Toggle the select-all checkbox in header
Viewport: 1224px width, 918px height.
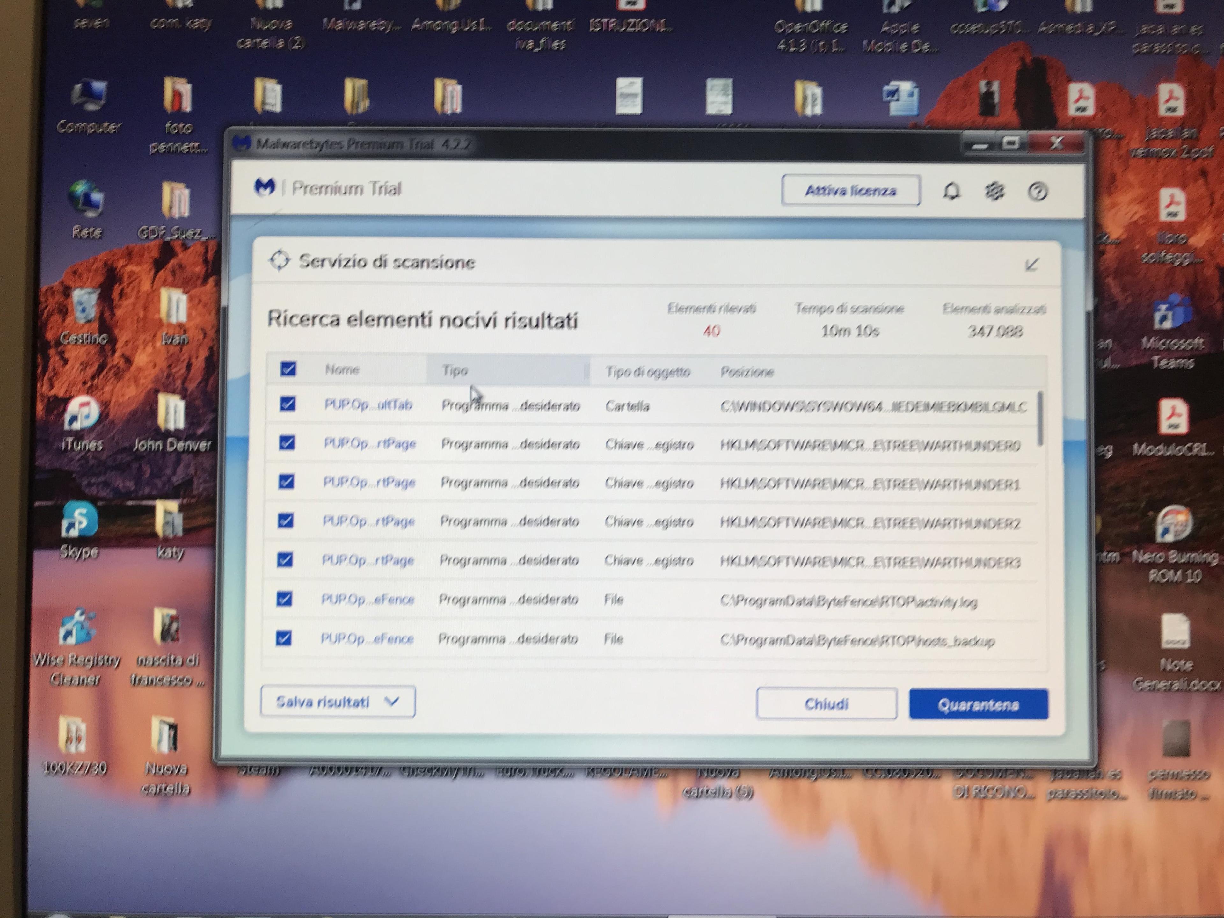pos(288,368)
